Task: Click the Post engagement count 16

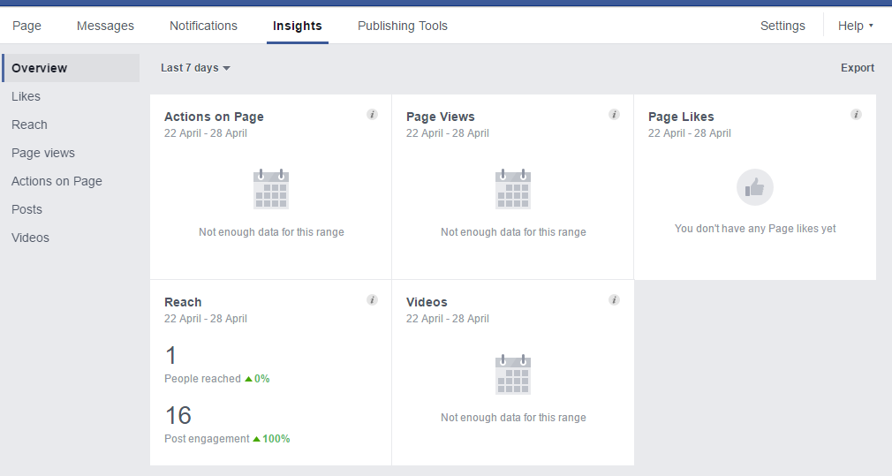Action: (178, 415)
